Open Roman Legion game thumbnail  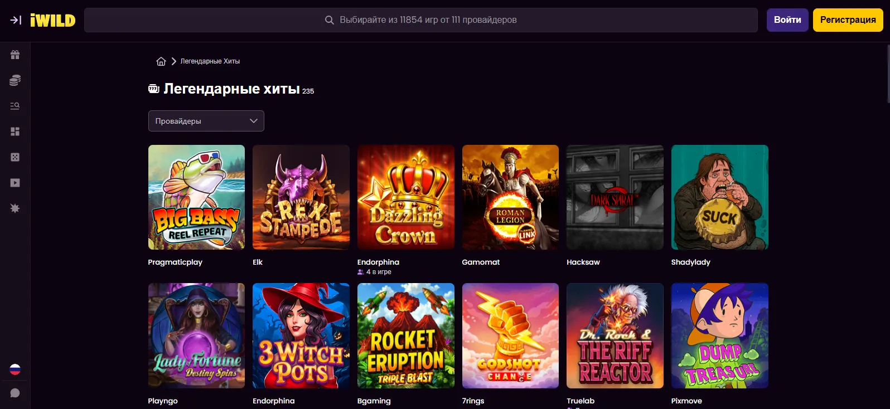(x=510, y=197)
